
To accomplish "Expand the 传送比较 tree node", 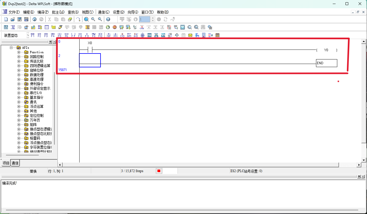I will (19, 61).
